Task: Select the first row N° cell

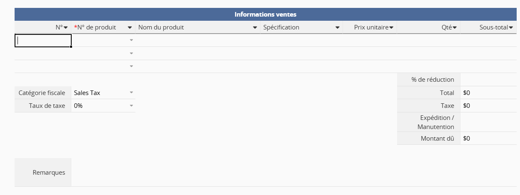Action: point(43,40)
